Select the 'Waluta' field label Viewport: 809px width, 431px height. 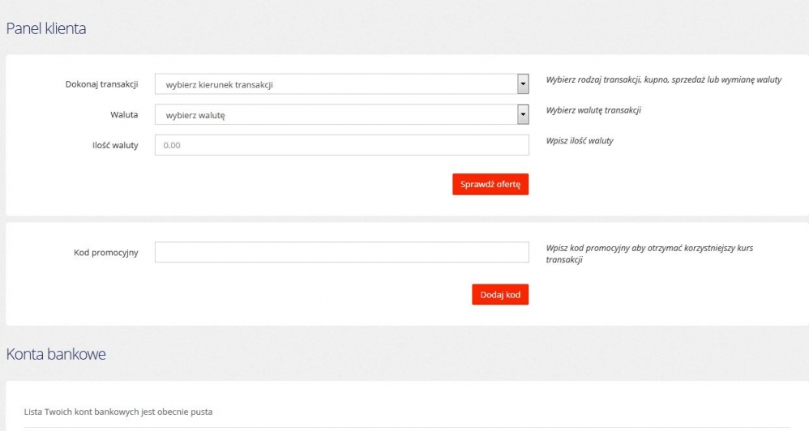123,115
